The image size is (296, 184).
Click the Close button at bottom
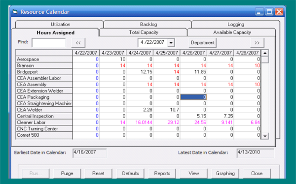pyautogui.click(x=257, y=173)
